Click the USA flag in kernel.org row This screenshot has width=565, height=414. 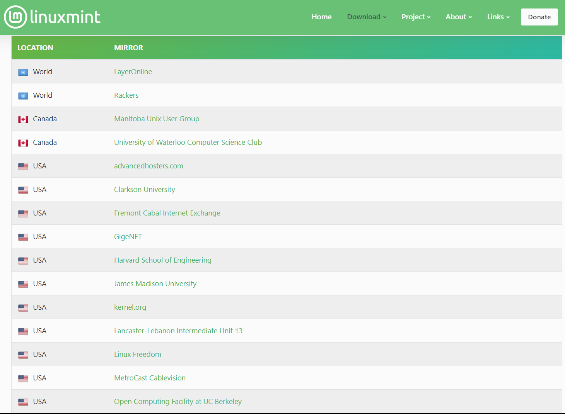coord(23,308)
